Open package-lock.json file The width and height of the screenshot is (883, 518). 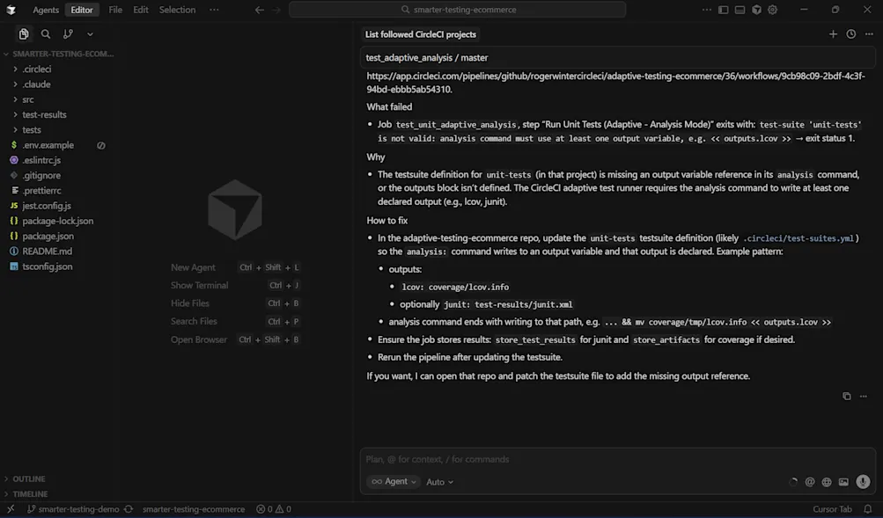(59, 221)
